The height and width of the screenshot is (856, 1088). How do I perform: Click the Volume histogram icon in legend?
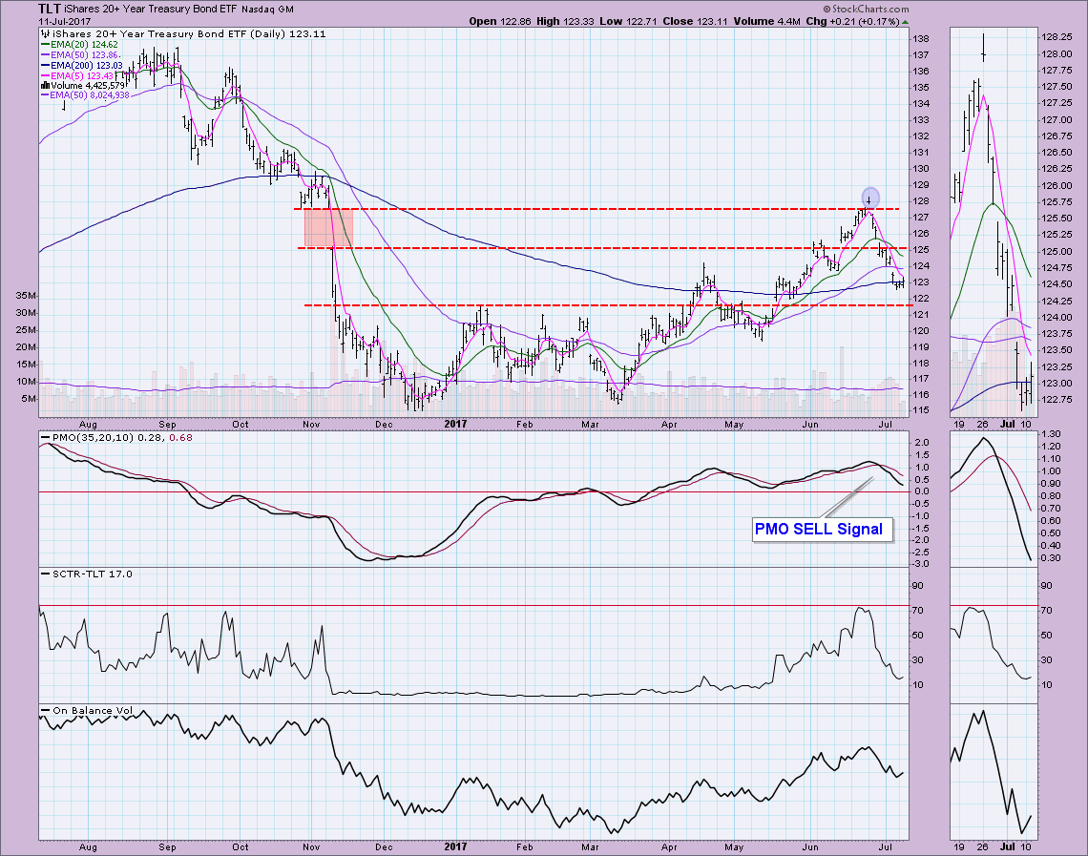point(45,85)
